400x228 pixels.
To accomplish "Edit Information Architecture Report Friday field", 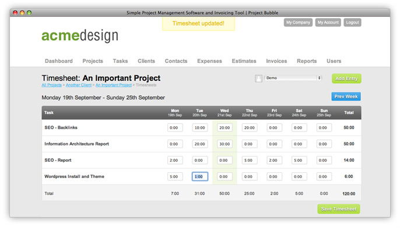I will (x=274, y=144).
